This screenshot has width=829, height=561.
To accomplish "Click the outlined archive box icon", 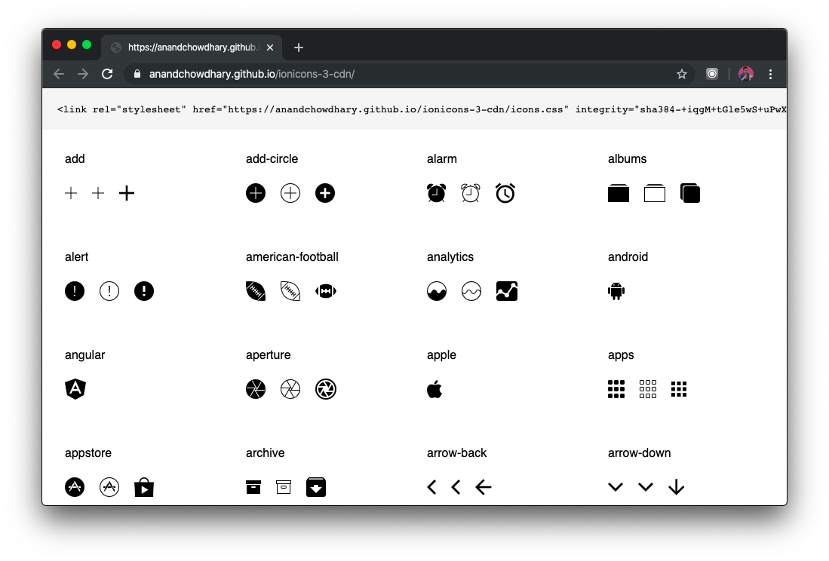I will 284,487.
